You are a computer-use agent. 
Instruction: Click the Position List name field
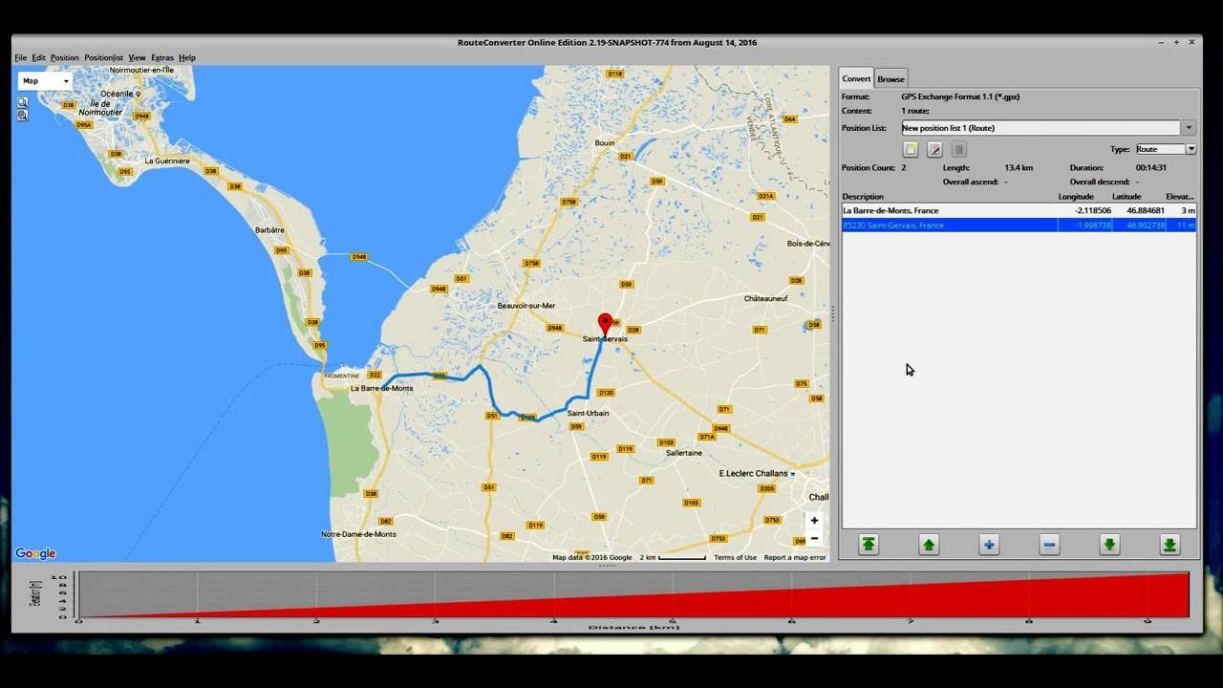(x=1041, y=128)
